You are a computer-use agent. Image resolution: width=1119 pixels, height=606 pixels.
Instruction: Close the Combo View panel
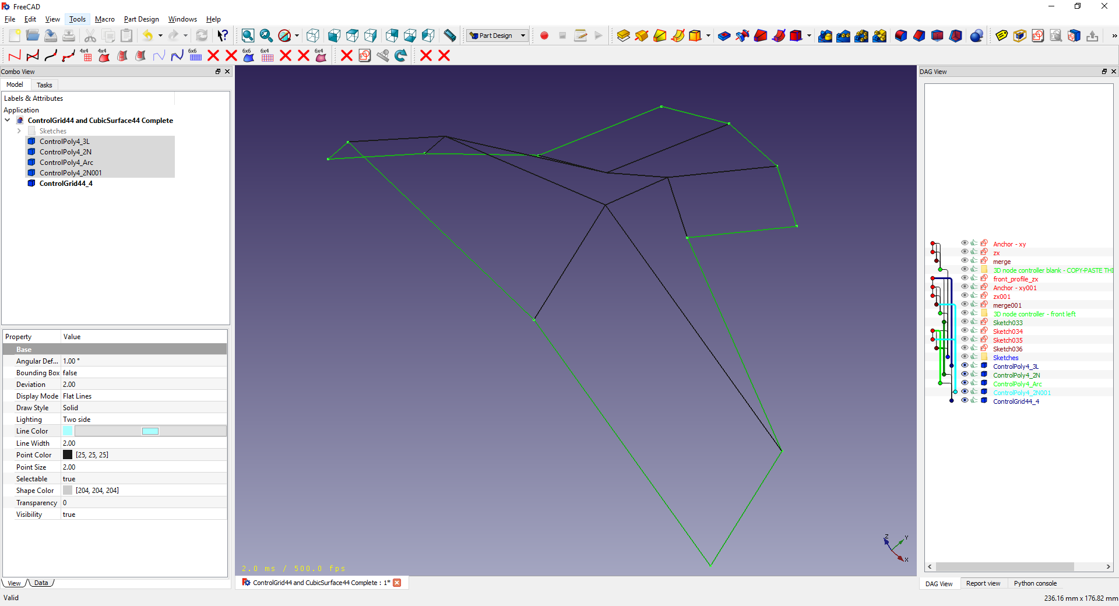(x=227, y=72)
